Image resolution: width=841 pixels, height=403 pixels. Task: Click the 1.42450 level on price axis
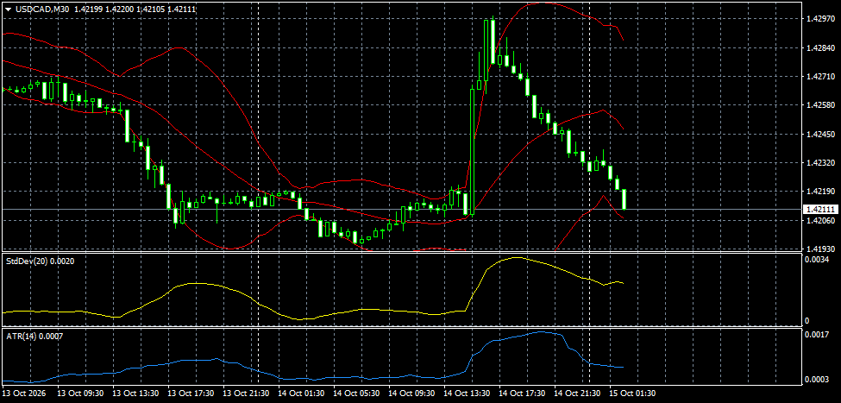tap(820, 134)
